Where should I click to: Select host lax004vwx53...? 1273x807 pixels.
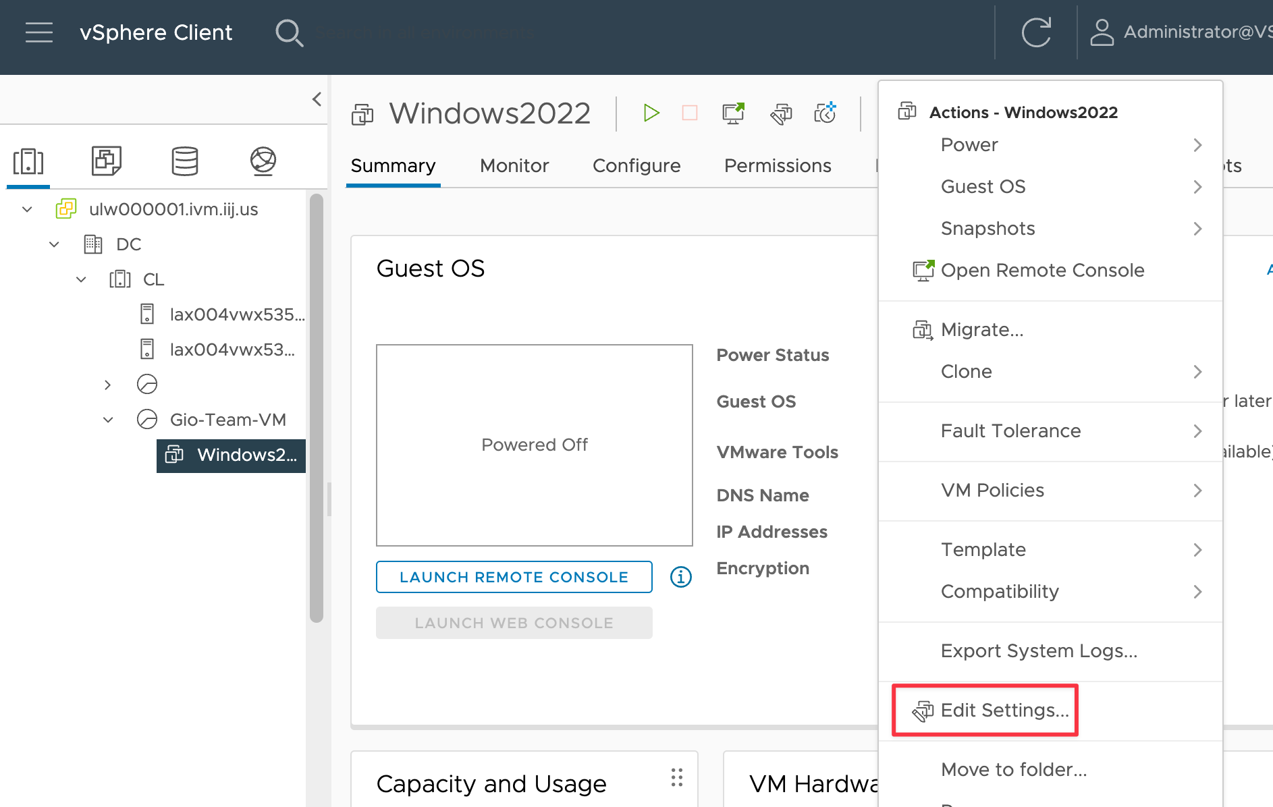232,350
